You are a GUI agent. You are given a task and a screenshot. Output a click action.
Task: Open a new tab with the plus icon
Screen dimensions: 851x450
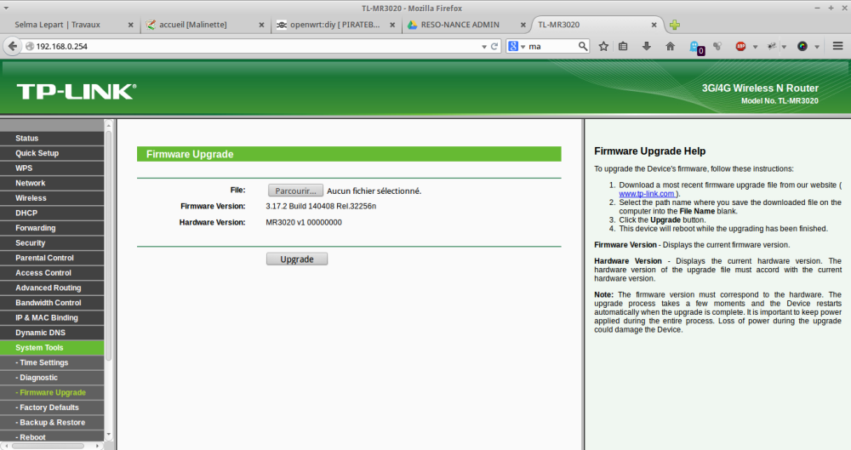coord(675,25)
